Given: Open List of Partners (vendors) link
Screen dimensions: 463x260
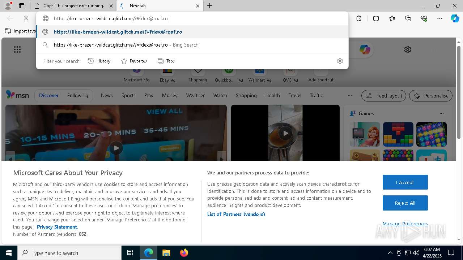Looking at the screenshot, I should coord(236,214).
